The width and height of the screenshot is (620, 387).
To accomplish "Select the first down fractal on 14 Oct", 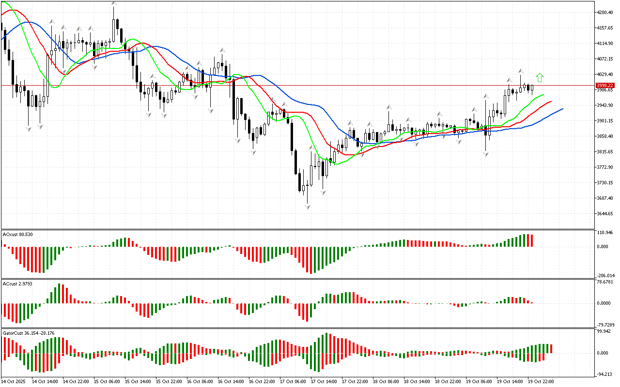I will pyautogui.click(x=29, y=128).
